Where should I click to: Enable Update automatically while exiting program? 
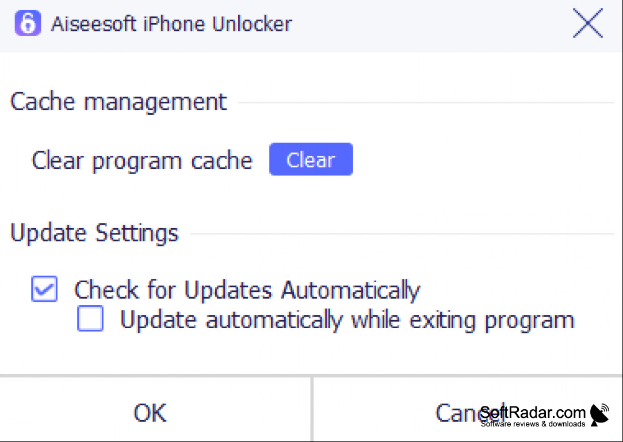[90, 318]
